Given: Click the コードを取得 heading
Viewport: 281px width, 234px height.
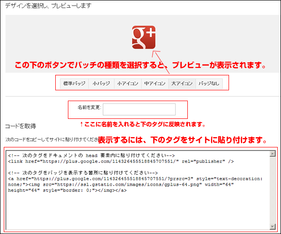Looking at the screenshot, I should click(x=21, y=126).
